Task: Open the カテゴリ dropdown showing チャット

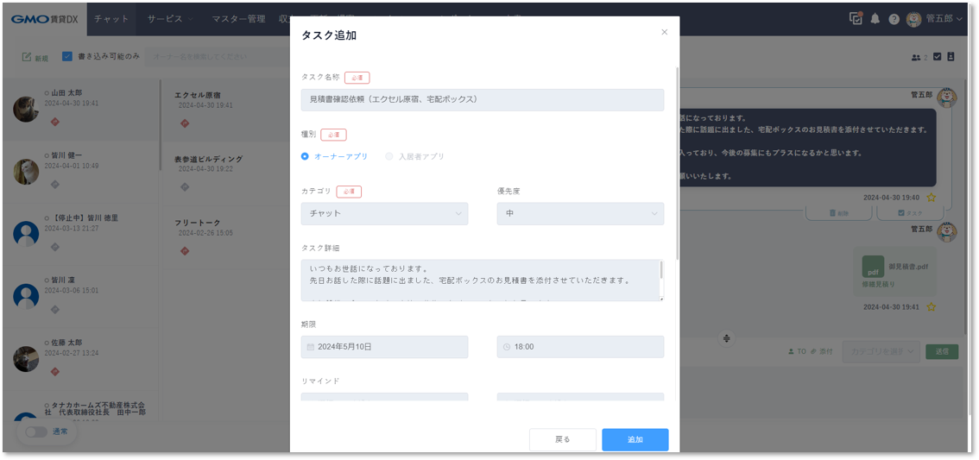Action: [384, 213]
